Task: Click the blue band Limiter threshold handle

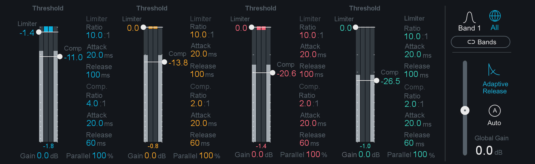Action: [39, 32]
